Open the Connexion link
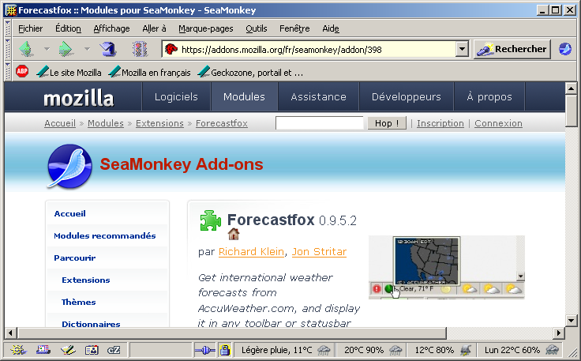The image size is (581, 361). 498,123
